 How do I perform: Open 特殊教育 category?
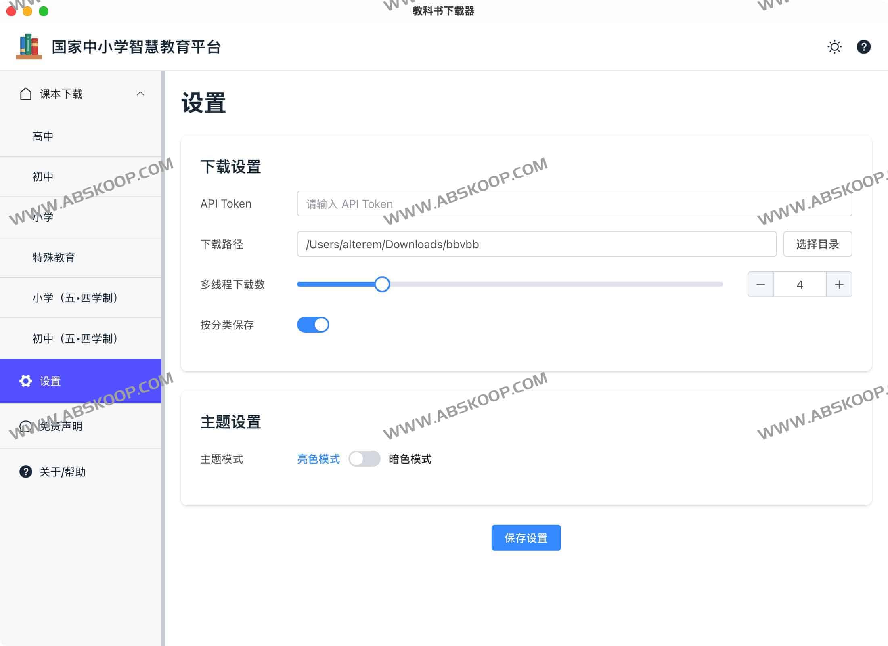pyautogui.click(x=54, y=258)
